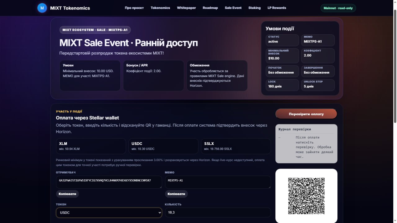The height and width of the screenshot is (223, 397).
Task: Go to the Tokenomics nav link
Action: pos(160,8)
